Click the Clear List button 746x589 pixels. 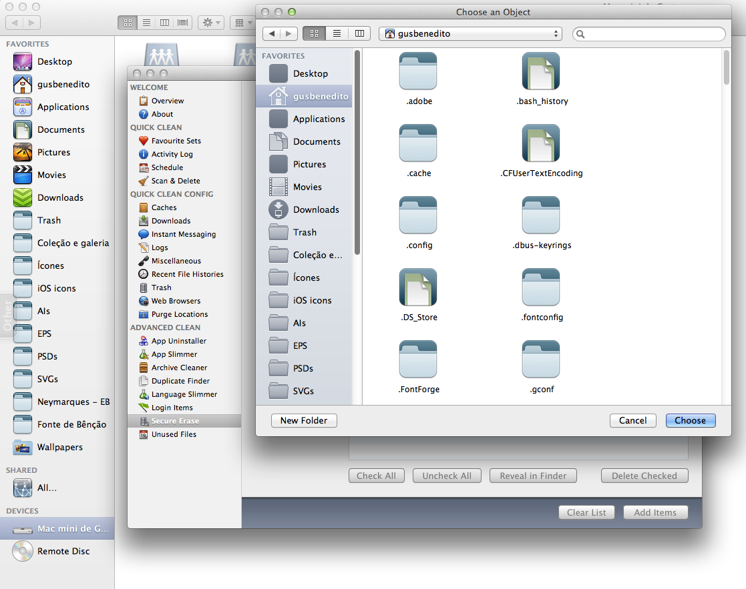(x=586, y=512)
